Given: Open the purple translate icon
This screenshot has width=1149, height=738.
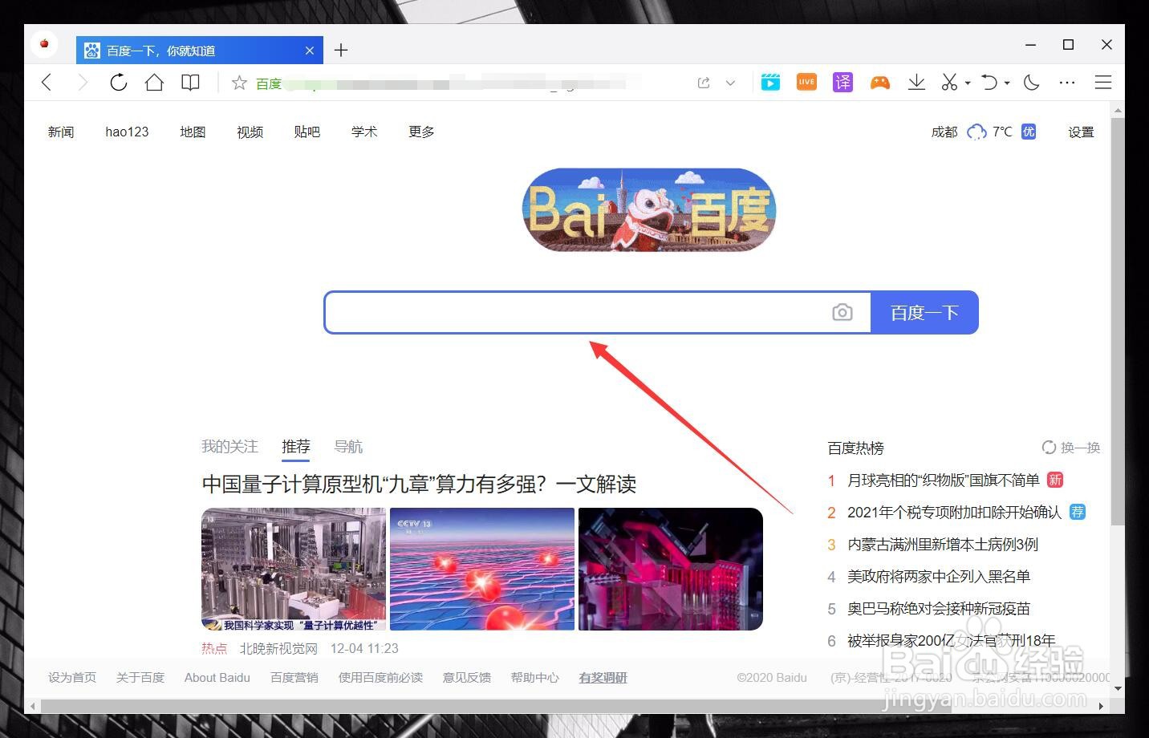Looking at the screenshot, I should (842, 82).
